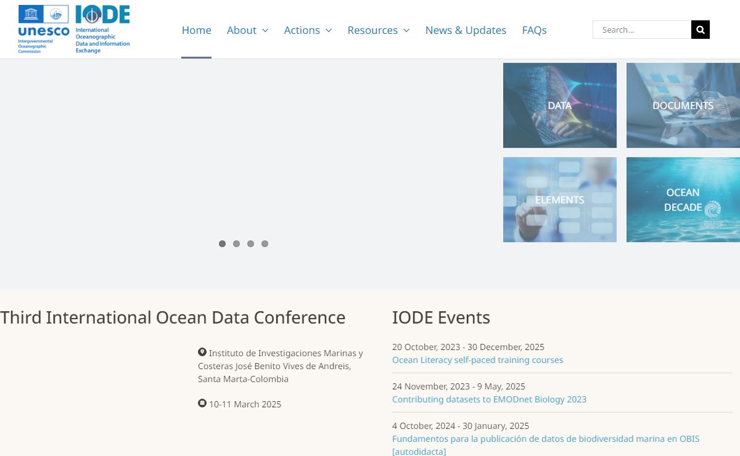The width and height of the screenshot is (740, 456).
Task: Click the search magnifier icon button
Action: tap(700, 30)
